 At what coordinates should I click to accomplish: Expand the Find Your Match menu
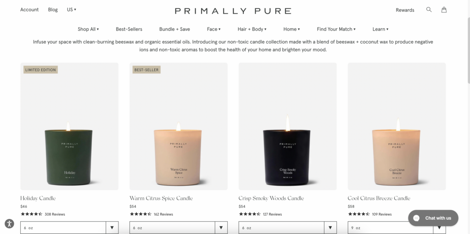(336, 29)
